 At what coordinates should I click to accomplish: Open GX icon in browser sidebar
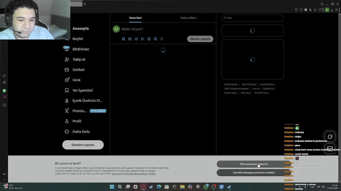[x=4, y=174]
